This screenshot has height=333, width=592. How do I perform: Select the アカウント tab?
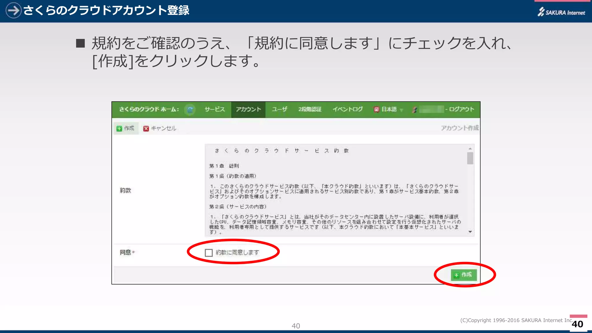pos(248,109)
